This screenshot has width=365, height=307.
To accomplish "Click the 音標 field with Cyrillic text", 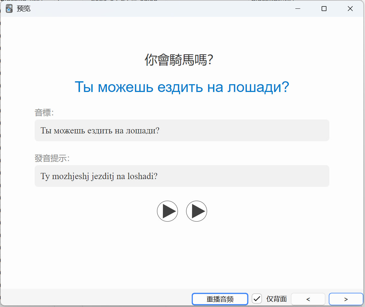I will 182,130.
